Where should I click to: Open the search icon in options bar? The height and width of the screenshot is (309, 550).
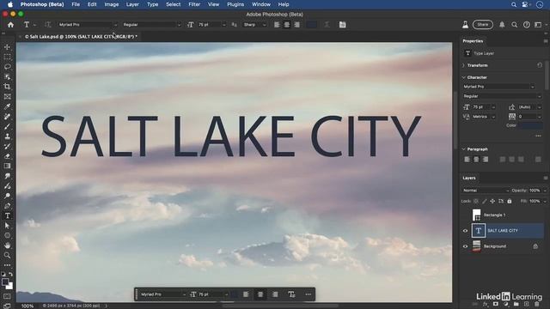click(x=514, y=25)
